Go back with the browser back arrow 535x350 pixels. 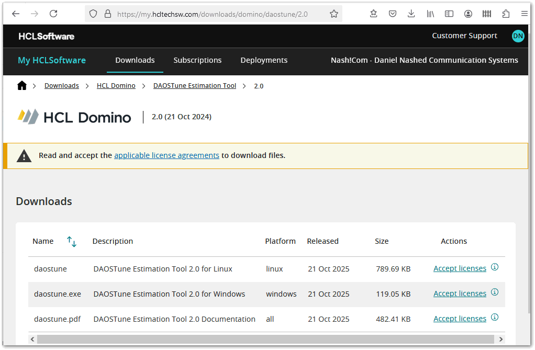tap(16, 14)
